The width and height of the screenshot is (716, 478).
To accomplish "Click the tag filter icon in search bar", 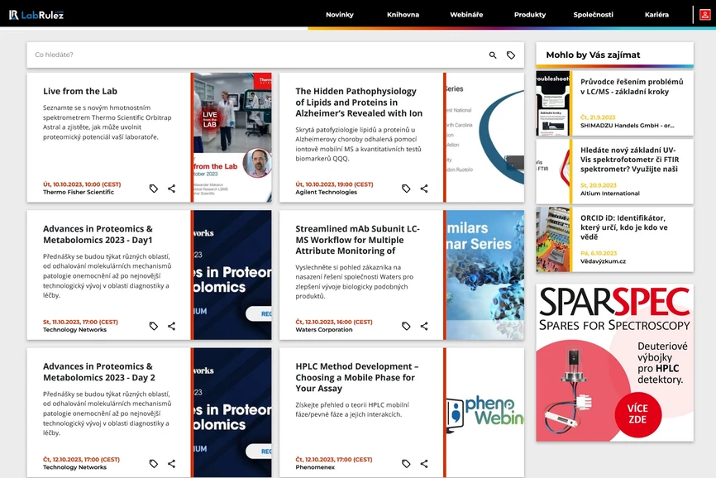I will 511,55.
